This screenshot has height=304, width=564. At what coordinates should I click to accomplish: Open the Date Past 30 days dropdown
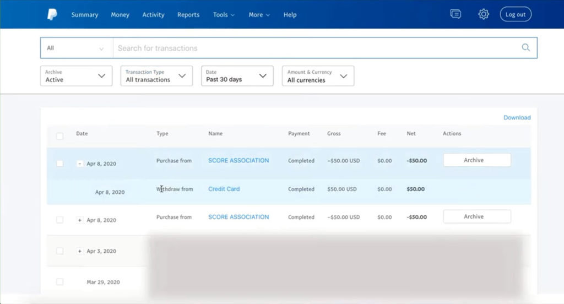tap(237, 76)
